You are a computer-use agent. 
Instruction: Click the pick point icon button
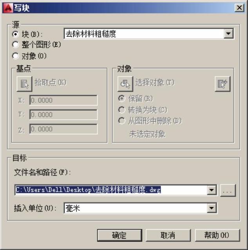click(x=25, y=84)
